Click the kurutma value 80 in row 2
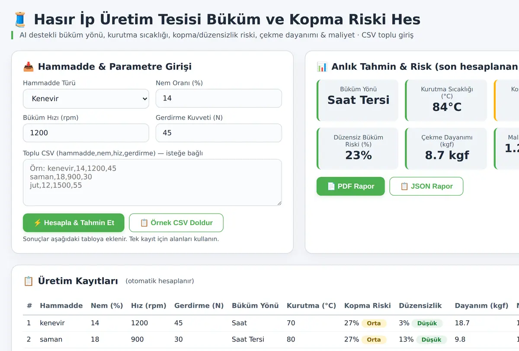The image size is (519, 351). 291,339
